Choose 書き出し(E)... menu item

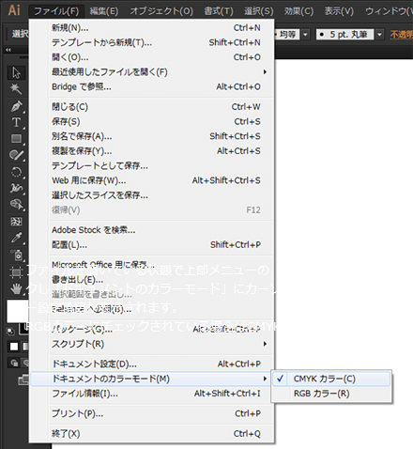[152, 280]
